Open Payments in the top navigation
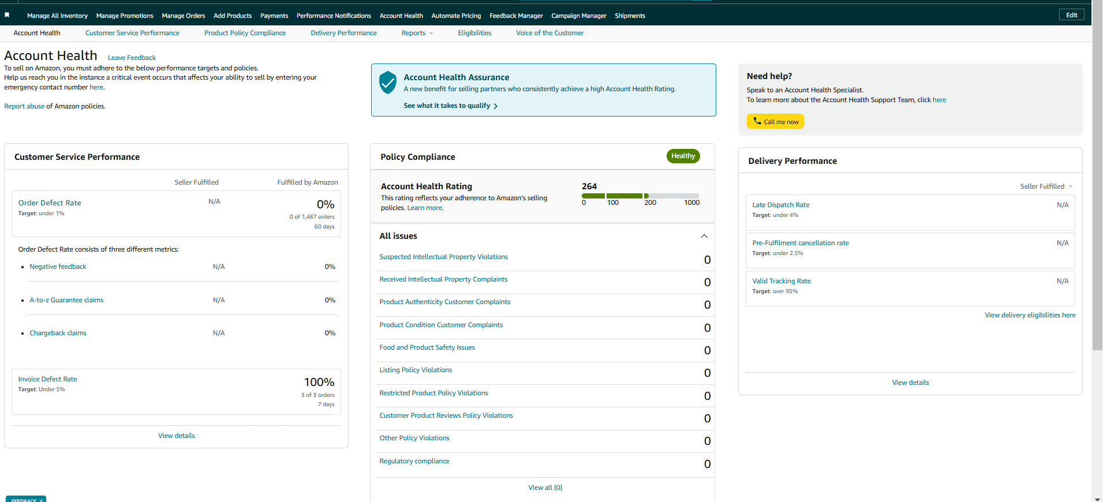Image resolution: width=1103 pixels, height=502 pixels. click(274, 16)
